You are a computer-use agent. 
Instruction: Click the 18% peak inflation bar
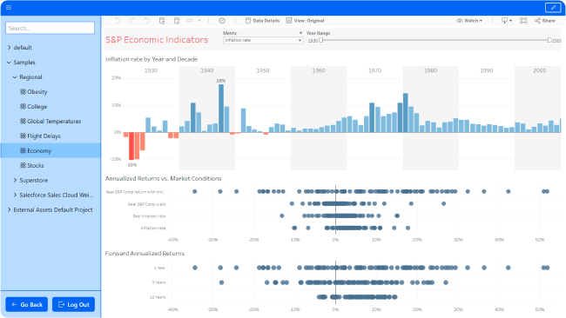tap(221, 109)
